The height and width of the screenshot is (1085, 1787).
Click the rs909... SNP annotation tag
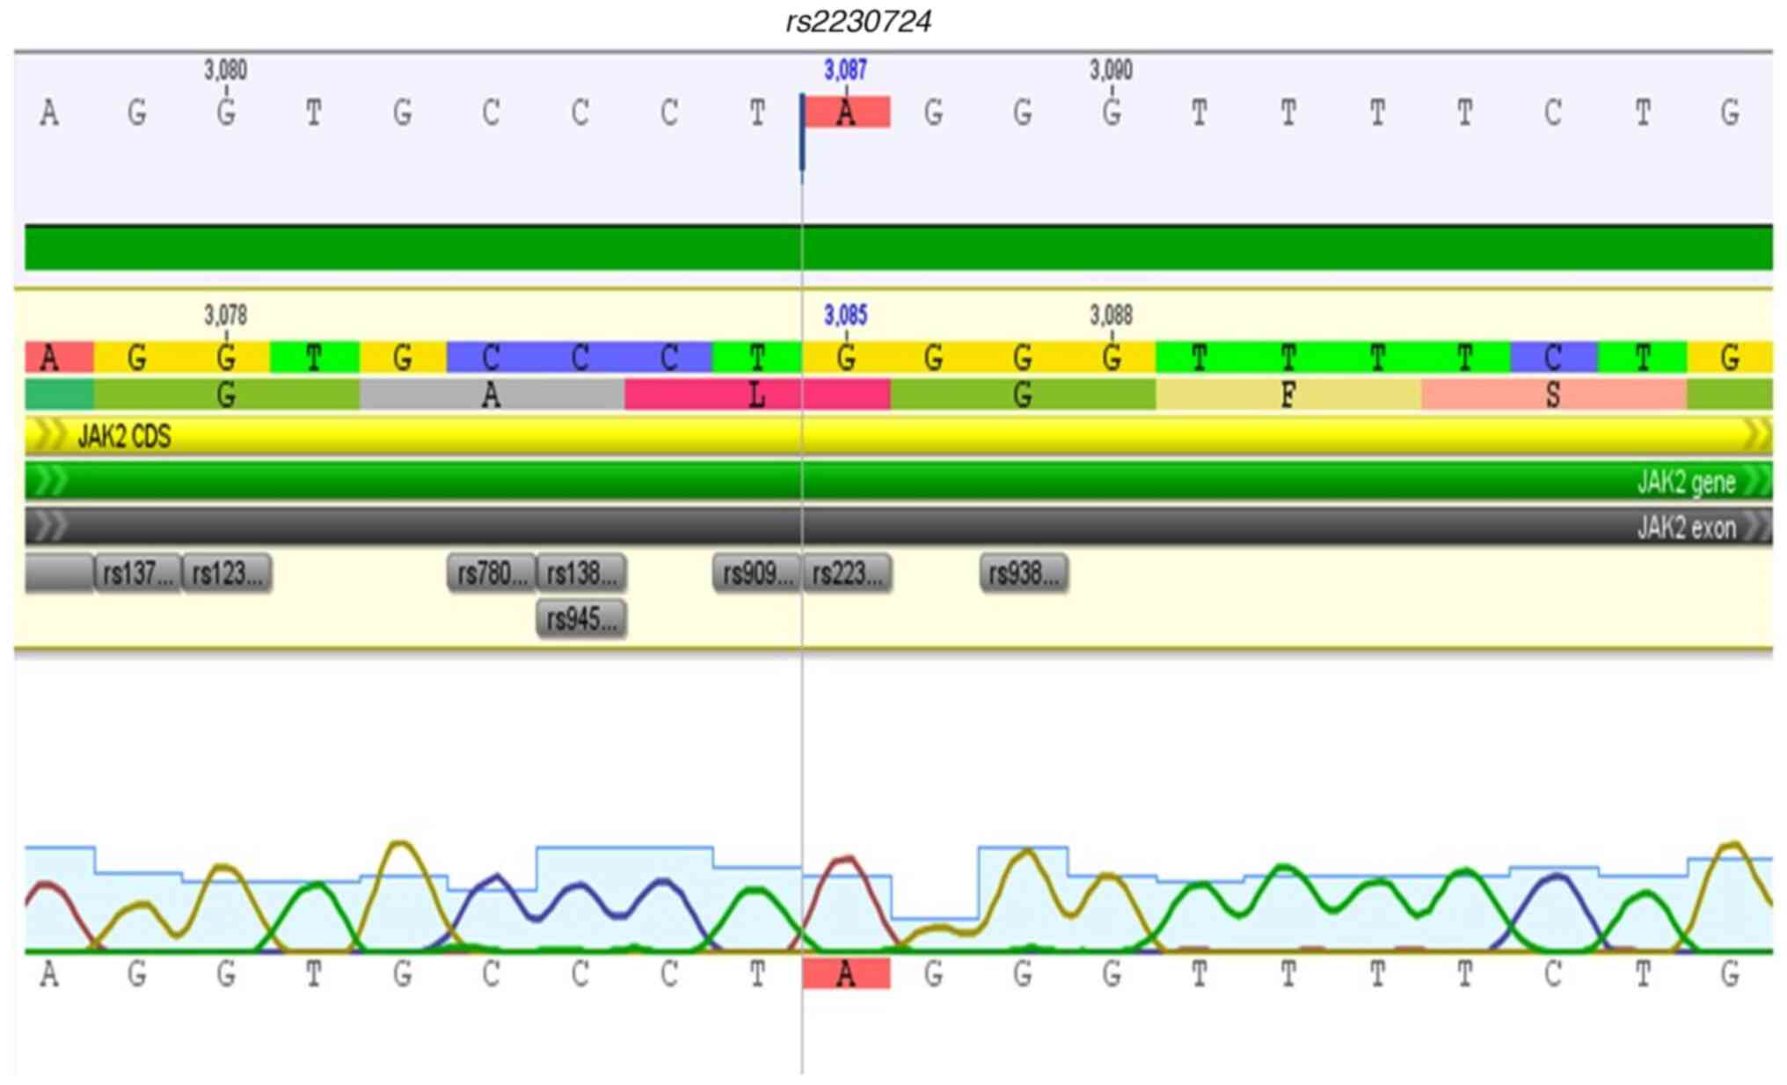(756, 573)
